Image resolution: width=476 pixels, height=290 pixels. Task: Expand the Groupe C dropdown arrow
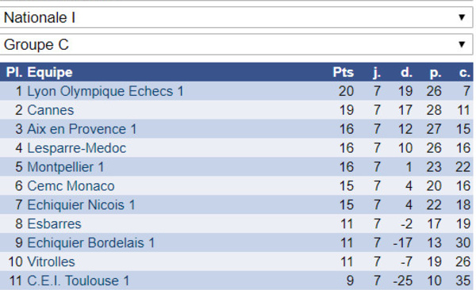click(x=462, y=44)
